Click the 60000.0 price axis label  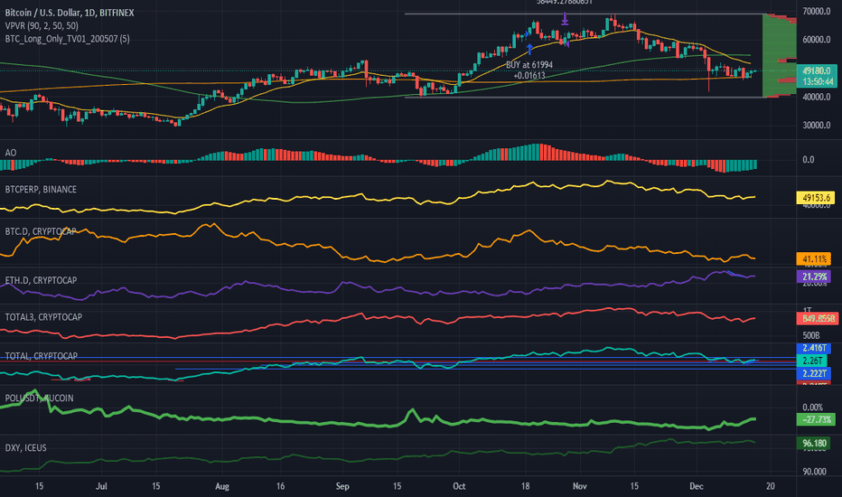click(816, 40)
